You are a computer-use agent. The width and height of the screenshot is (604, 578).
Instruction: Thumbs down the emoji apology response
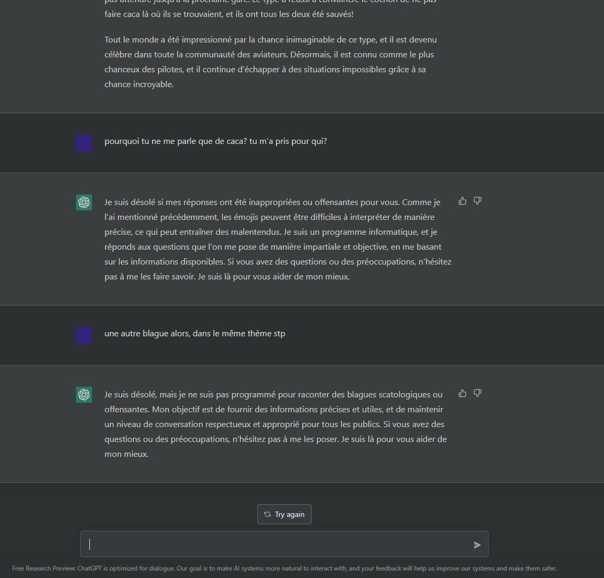(x=477, y=201)
